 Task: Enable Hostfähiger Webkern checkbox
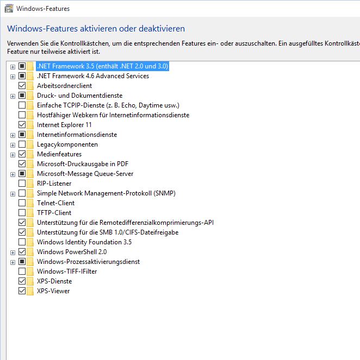click(22, 115)
